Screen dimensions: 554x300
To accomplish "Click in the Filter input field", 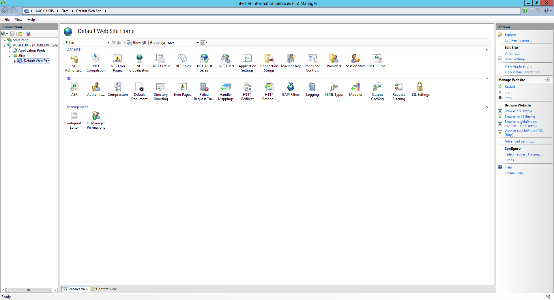I will [x=91, y=43].
